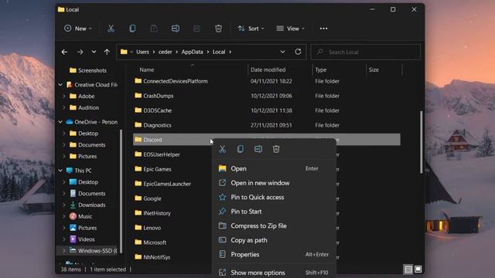Click the Cut icon in the toolbar
Viewport: 495px width, 278px height.
[111, 29]
